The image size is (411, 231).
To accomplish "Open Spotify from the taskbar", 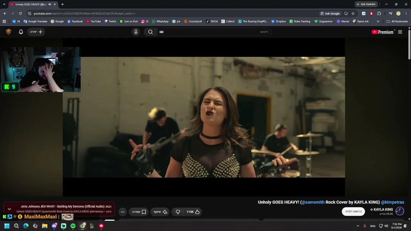I will coord(73,226).
